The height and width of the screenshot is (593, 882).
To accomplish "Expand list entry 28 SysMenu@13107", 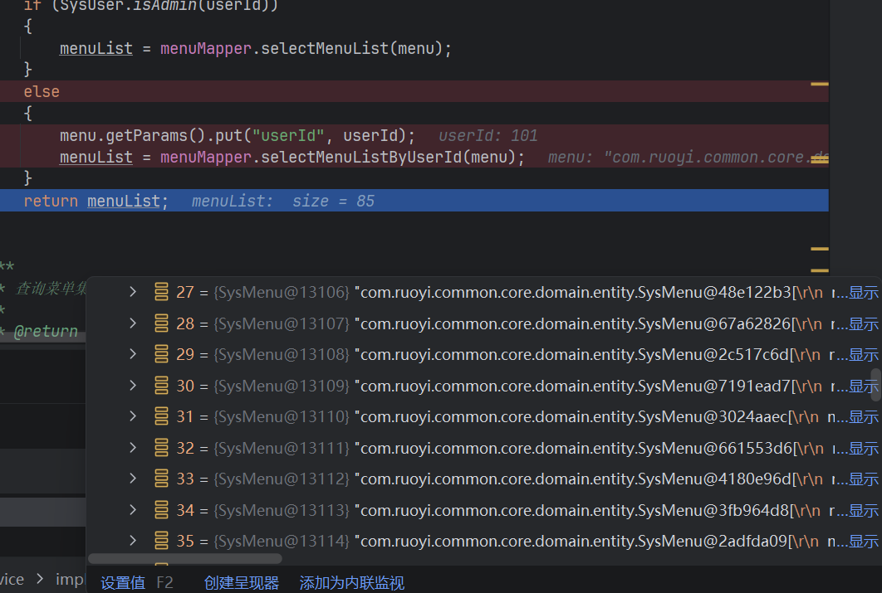I will pos(133,323).
